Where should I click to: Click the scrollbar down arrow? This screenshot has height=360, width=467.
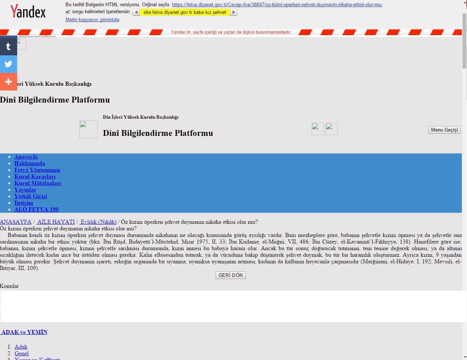[464, 357]
